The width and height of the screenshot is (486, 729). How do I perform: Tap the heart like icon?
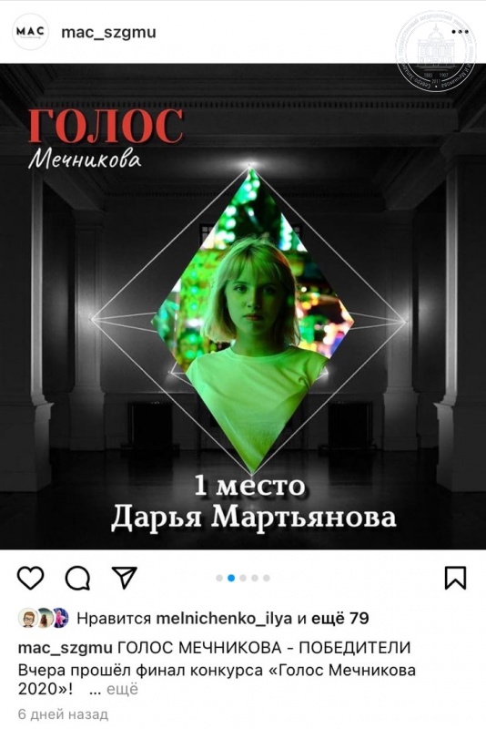click(x=30, y=579)
